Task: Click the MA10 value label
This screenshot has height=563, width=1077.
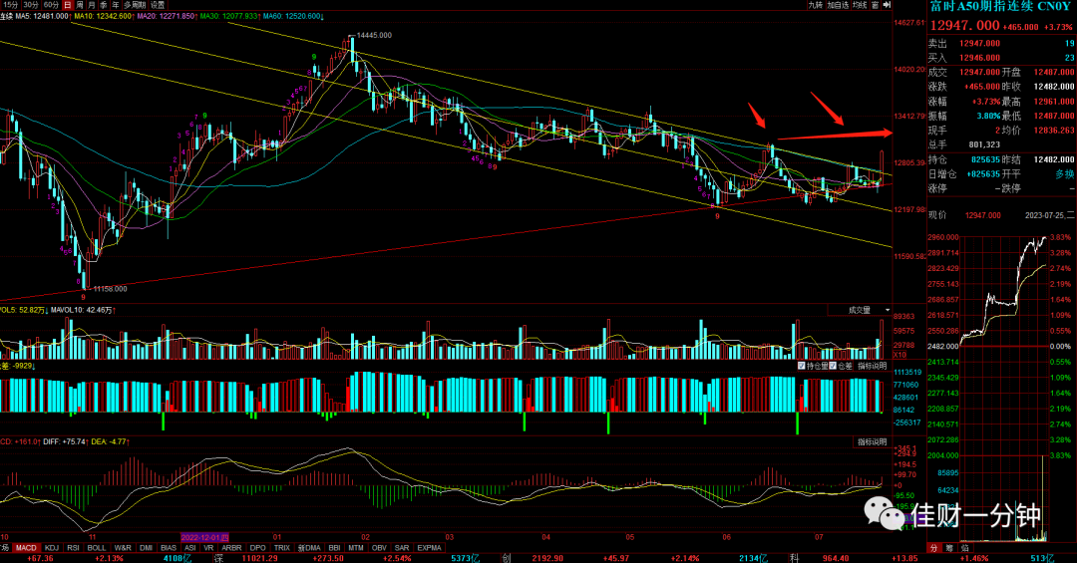Action: coord(103,16)
